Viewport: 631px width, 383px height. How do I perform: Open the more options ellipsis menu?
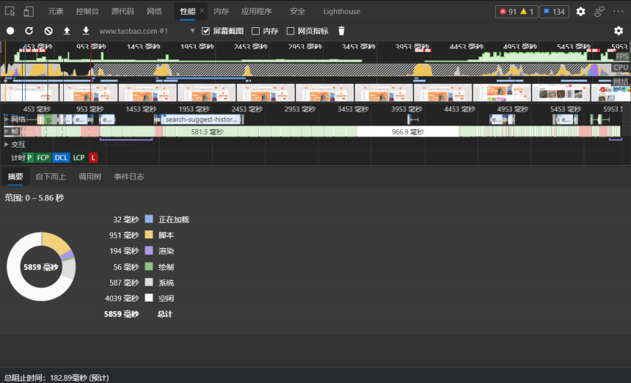[618, 11]
